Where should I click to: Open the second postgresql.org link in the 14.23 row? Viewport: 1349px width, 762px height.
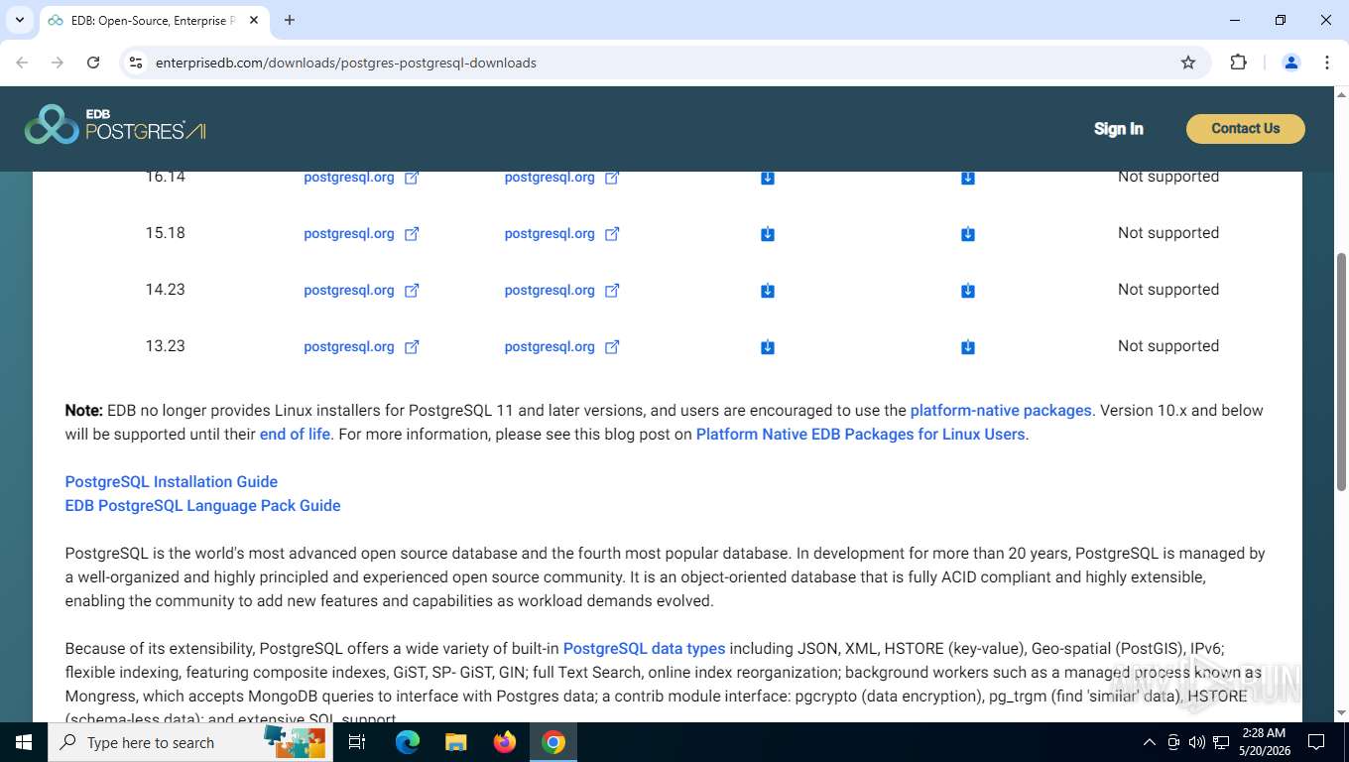[x=561, y=291]
